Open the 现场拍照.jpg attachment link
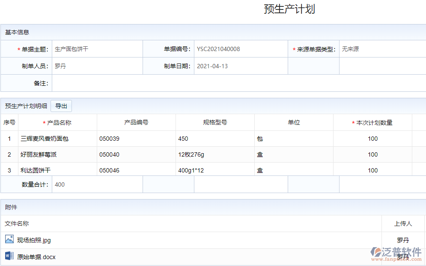 click(x=34, y=240)
